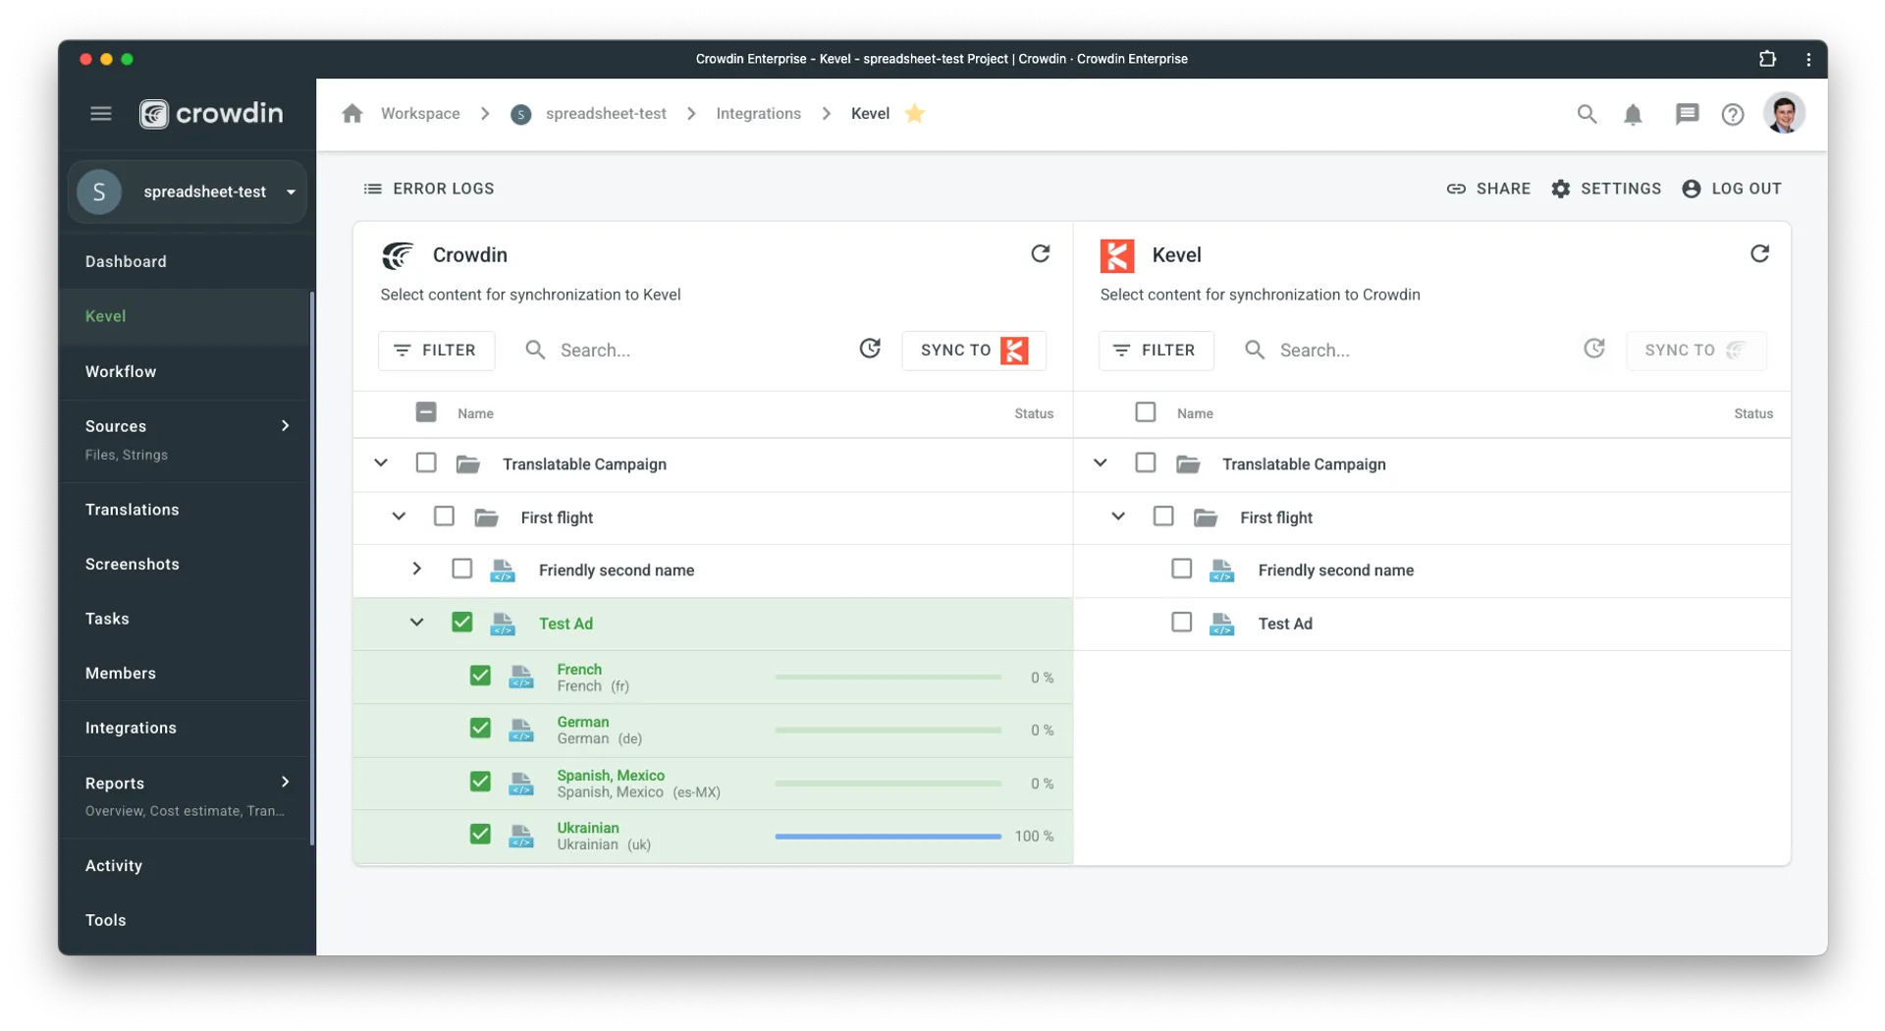Click Translatable Campaign folder icon in Crowdin panel
Viewport: 1885px width, 1031px height.
coord(467,463)
